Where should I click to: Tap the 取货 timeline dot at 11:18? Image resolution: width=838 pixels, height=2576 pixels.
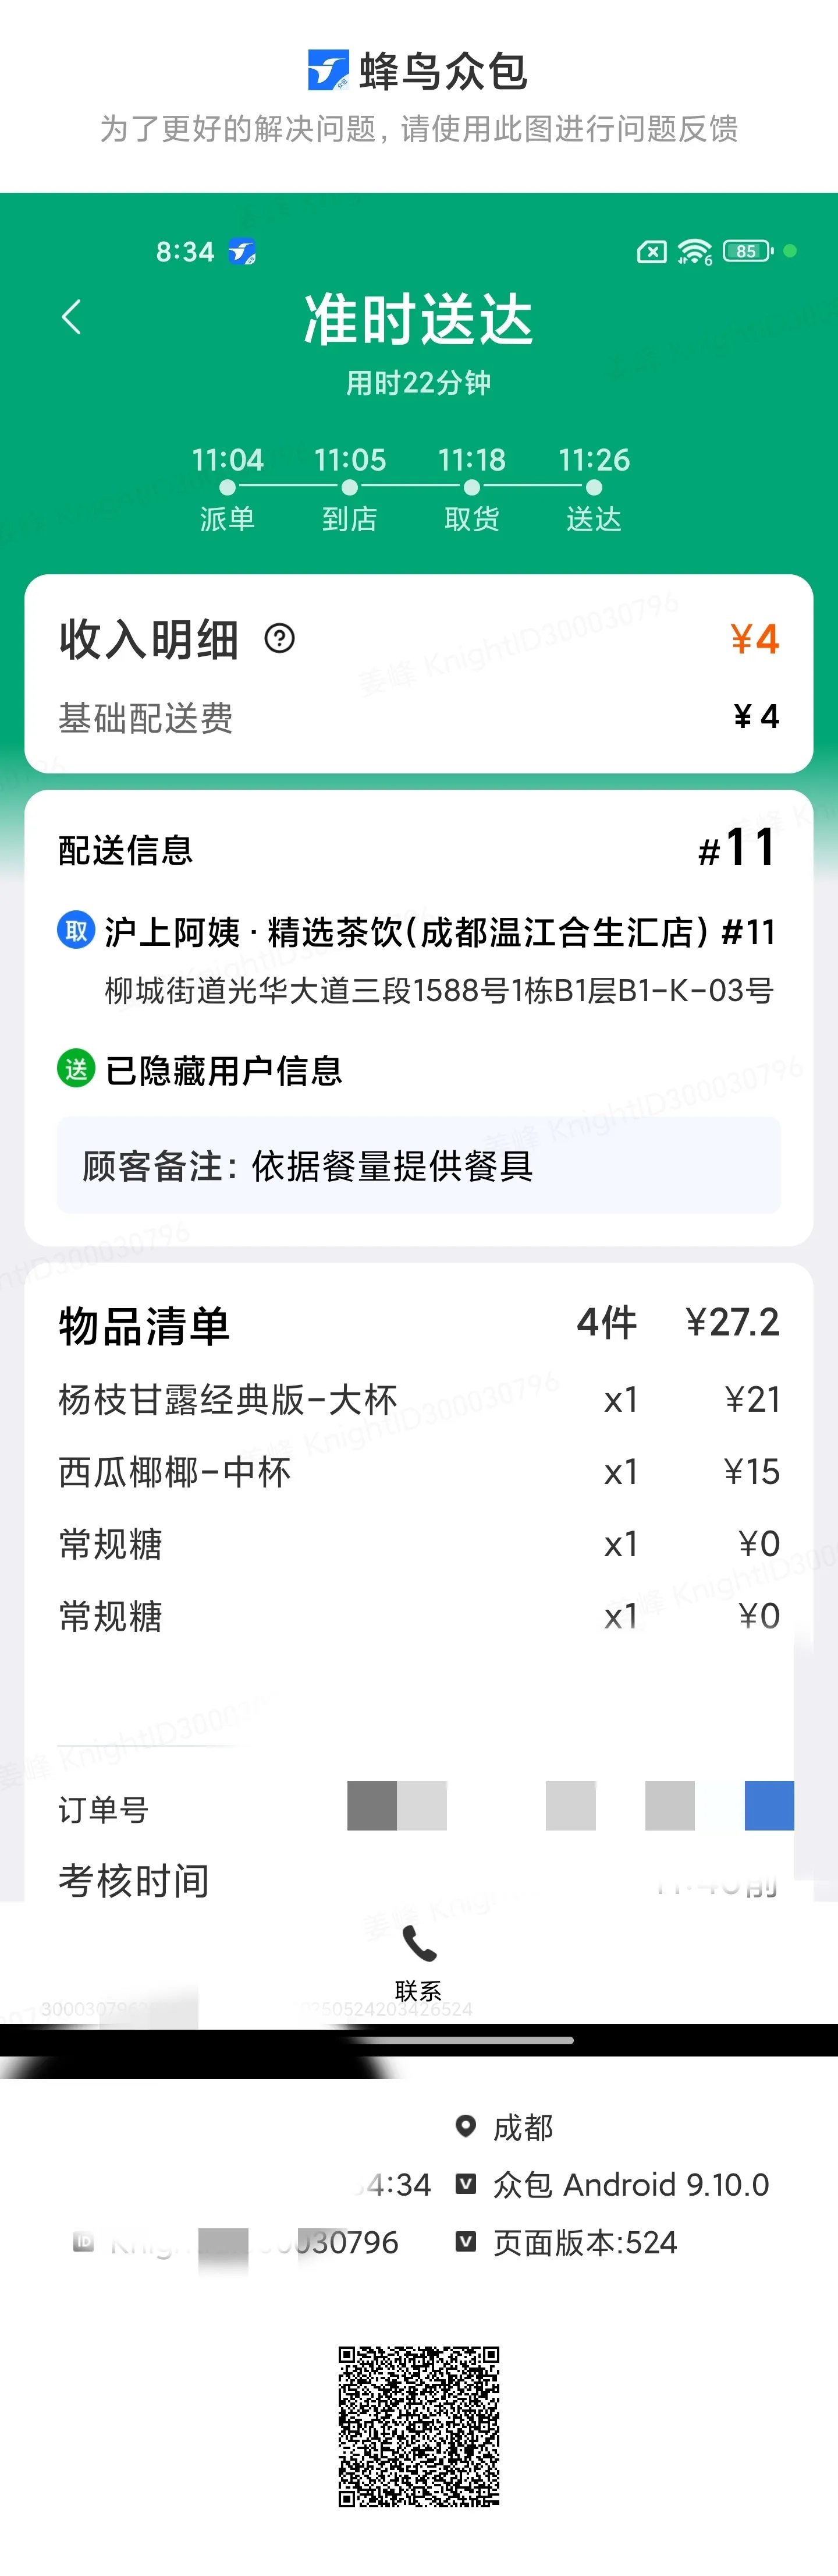471,488
